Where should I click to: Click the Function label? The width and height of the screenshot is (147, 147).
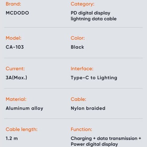pyautogui.click(x=81, y=129)
